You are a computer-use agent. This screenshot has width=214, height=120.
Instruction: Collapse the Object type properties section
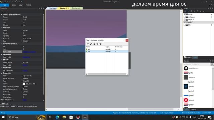pos(1,14)
